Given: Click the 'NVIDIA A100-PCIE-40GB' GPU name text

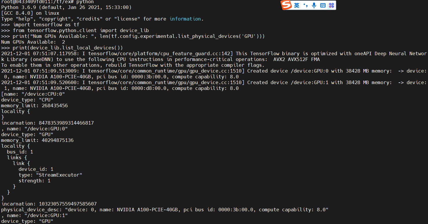Looking at the screenshot, I should (x=62, y=77).
